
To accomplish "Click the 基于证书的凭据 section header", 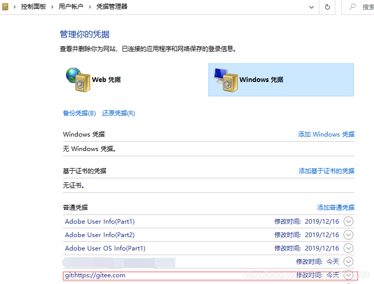I will tap(85, 171).
